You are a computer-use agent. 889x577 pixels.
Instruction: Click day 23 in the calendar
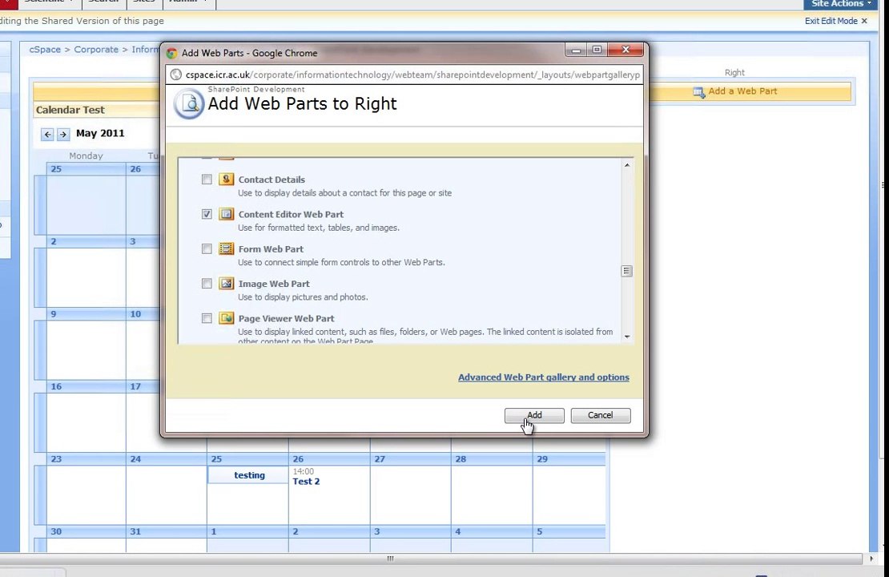coord(56,459)
